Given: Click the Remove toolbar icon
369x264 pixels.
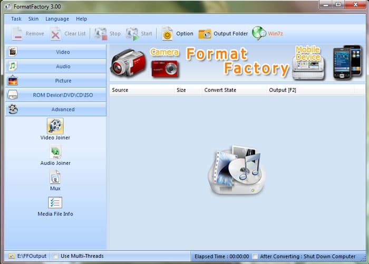Looking at the screenshot, I should (17, 34).
